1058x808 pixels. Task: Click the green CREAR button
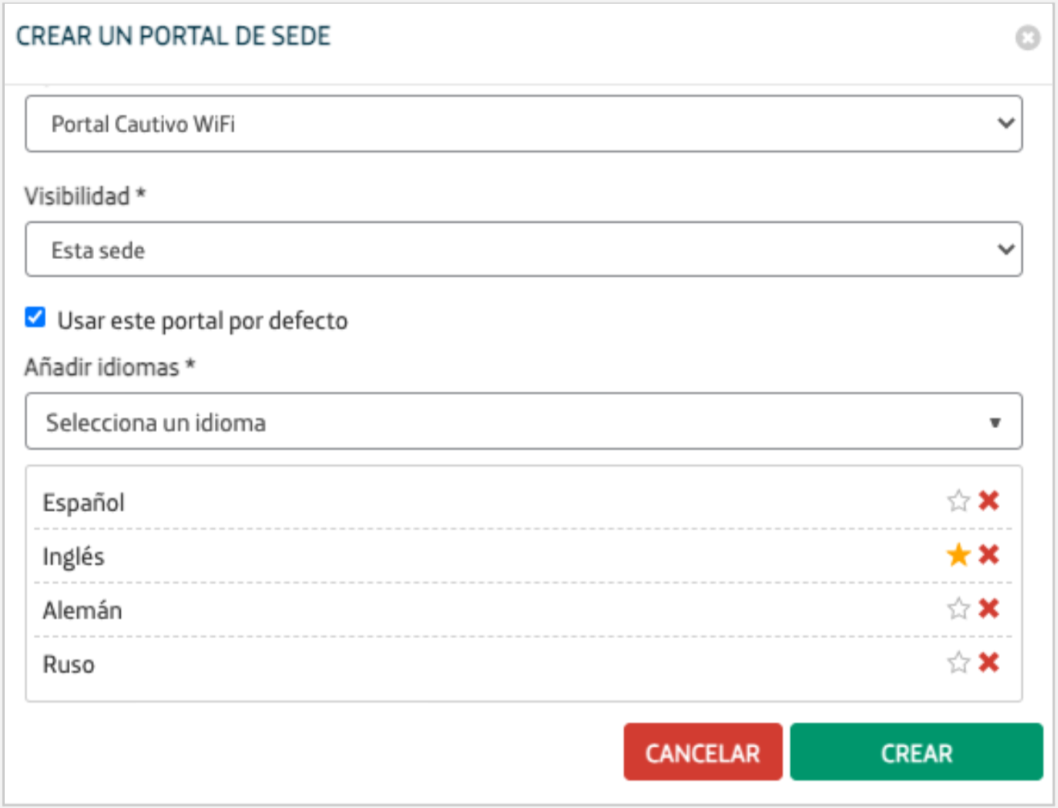coord(916,752)
